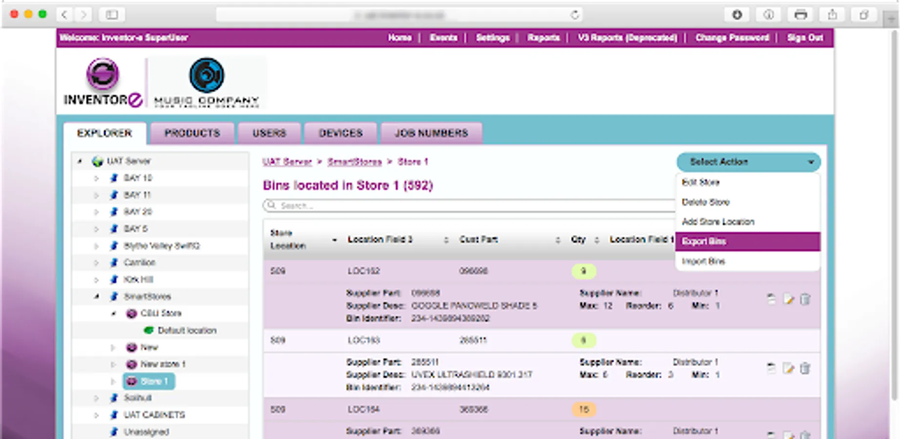
Task: Click the magnifier icon in the search box
Action: tap(272, 205)
